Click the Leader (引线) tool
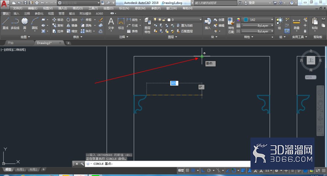 (x=132, y=25)
